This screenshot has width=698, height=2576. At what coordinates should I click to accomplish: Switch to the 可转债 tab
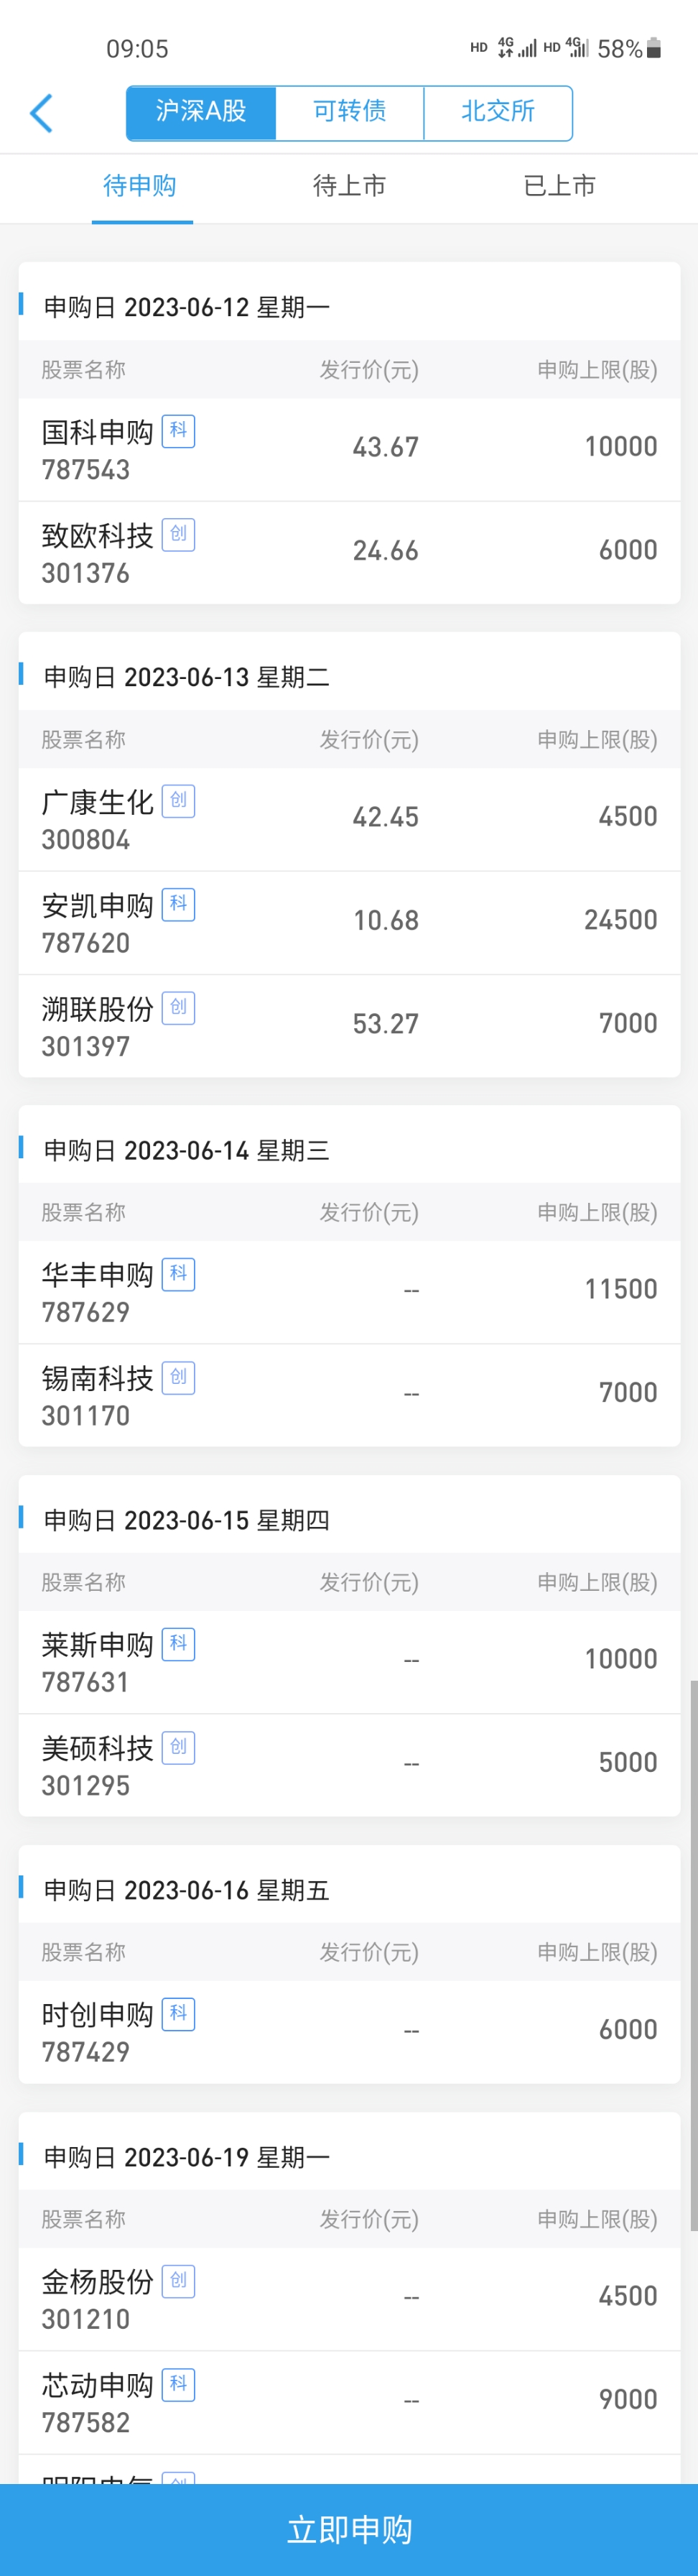coord(348,113)
